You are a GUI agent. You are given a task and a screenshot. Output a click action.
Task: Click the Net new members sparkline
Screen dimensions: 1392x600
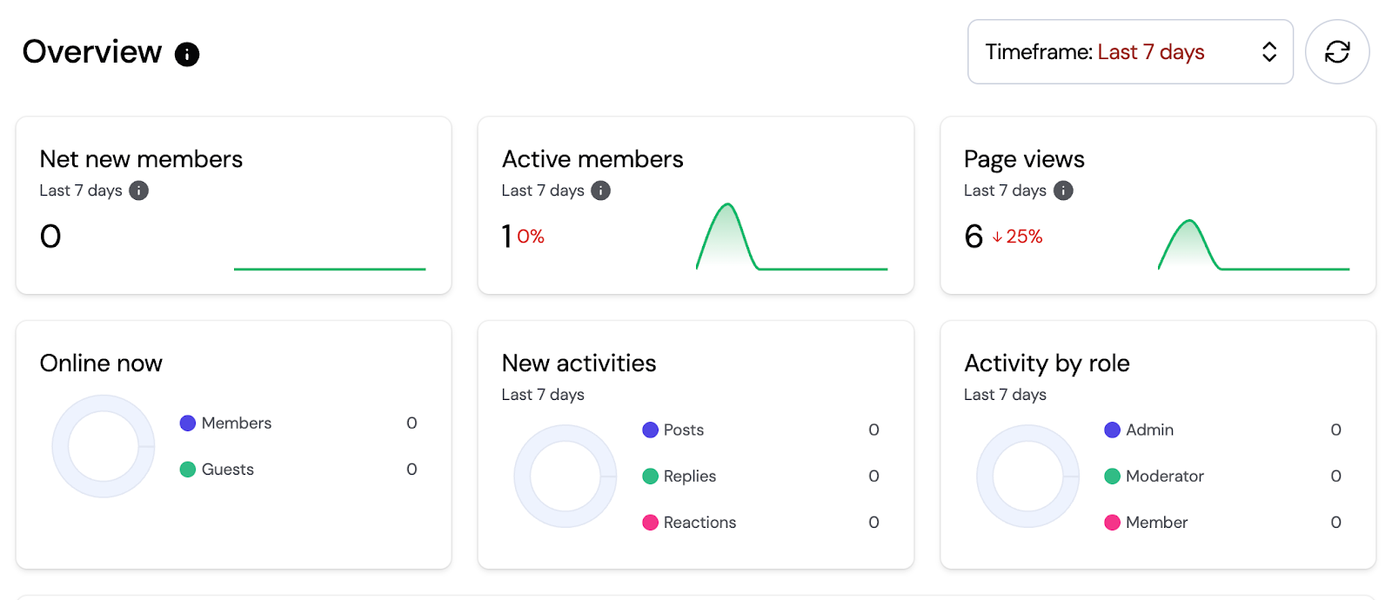(x=330, y=269)
